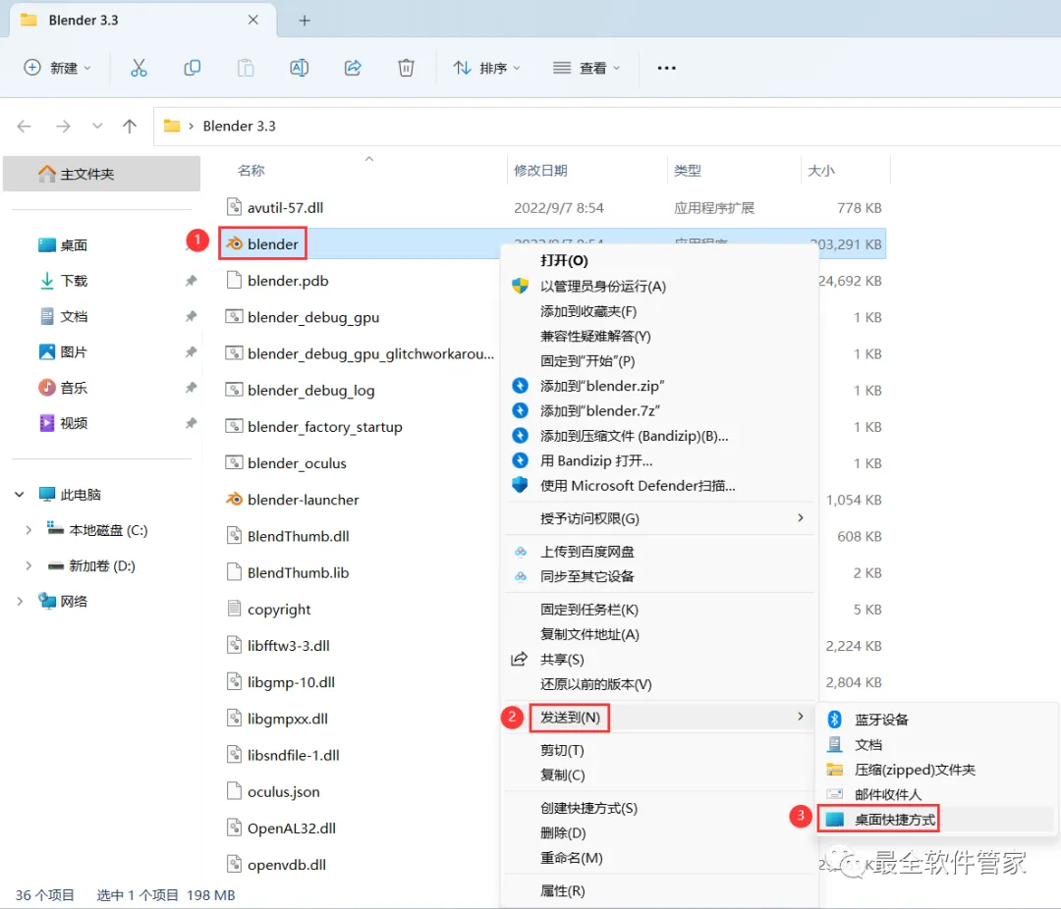Open 下载 in the sidebar
Viewport: 1061px width, 909px height.
click(x=74, y=281)
